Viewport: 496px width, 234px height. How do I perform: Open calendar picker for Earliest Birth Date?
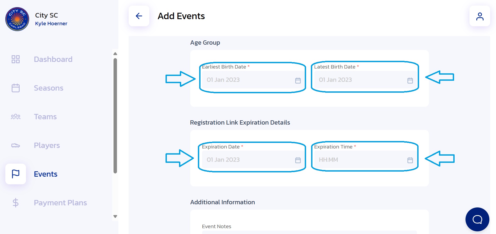pyautogui.click(x=298, y=80)
